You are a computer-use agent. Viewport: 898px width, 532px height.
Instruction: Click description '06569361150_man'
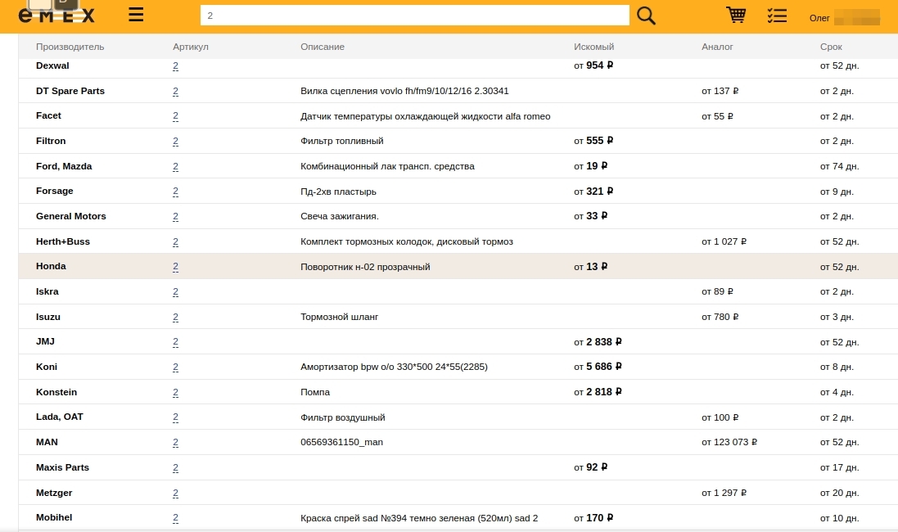pyautogui.click(x=341, y=442)
